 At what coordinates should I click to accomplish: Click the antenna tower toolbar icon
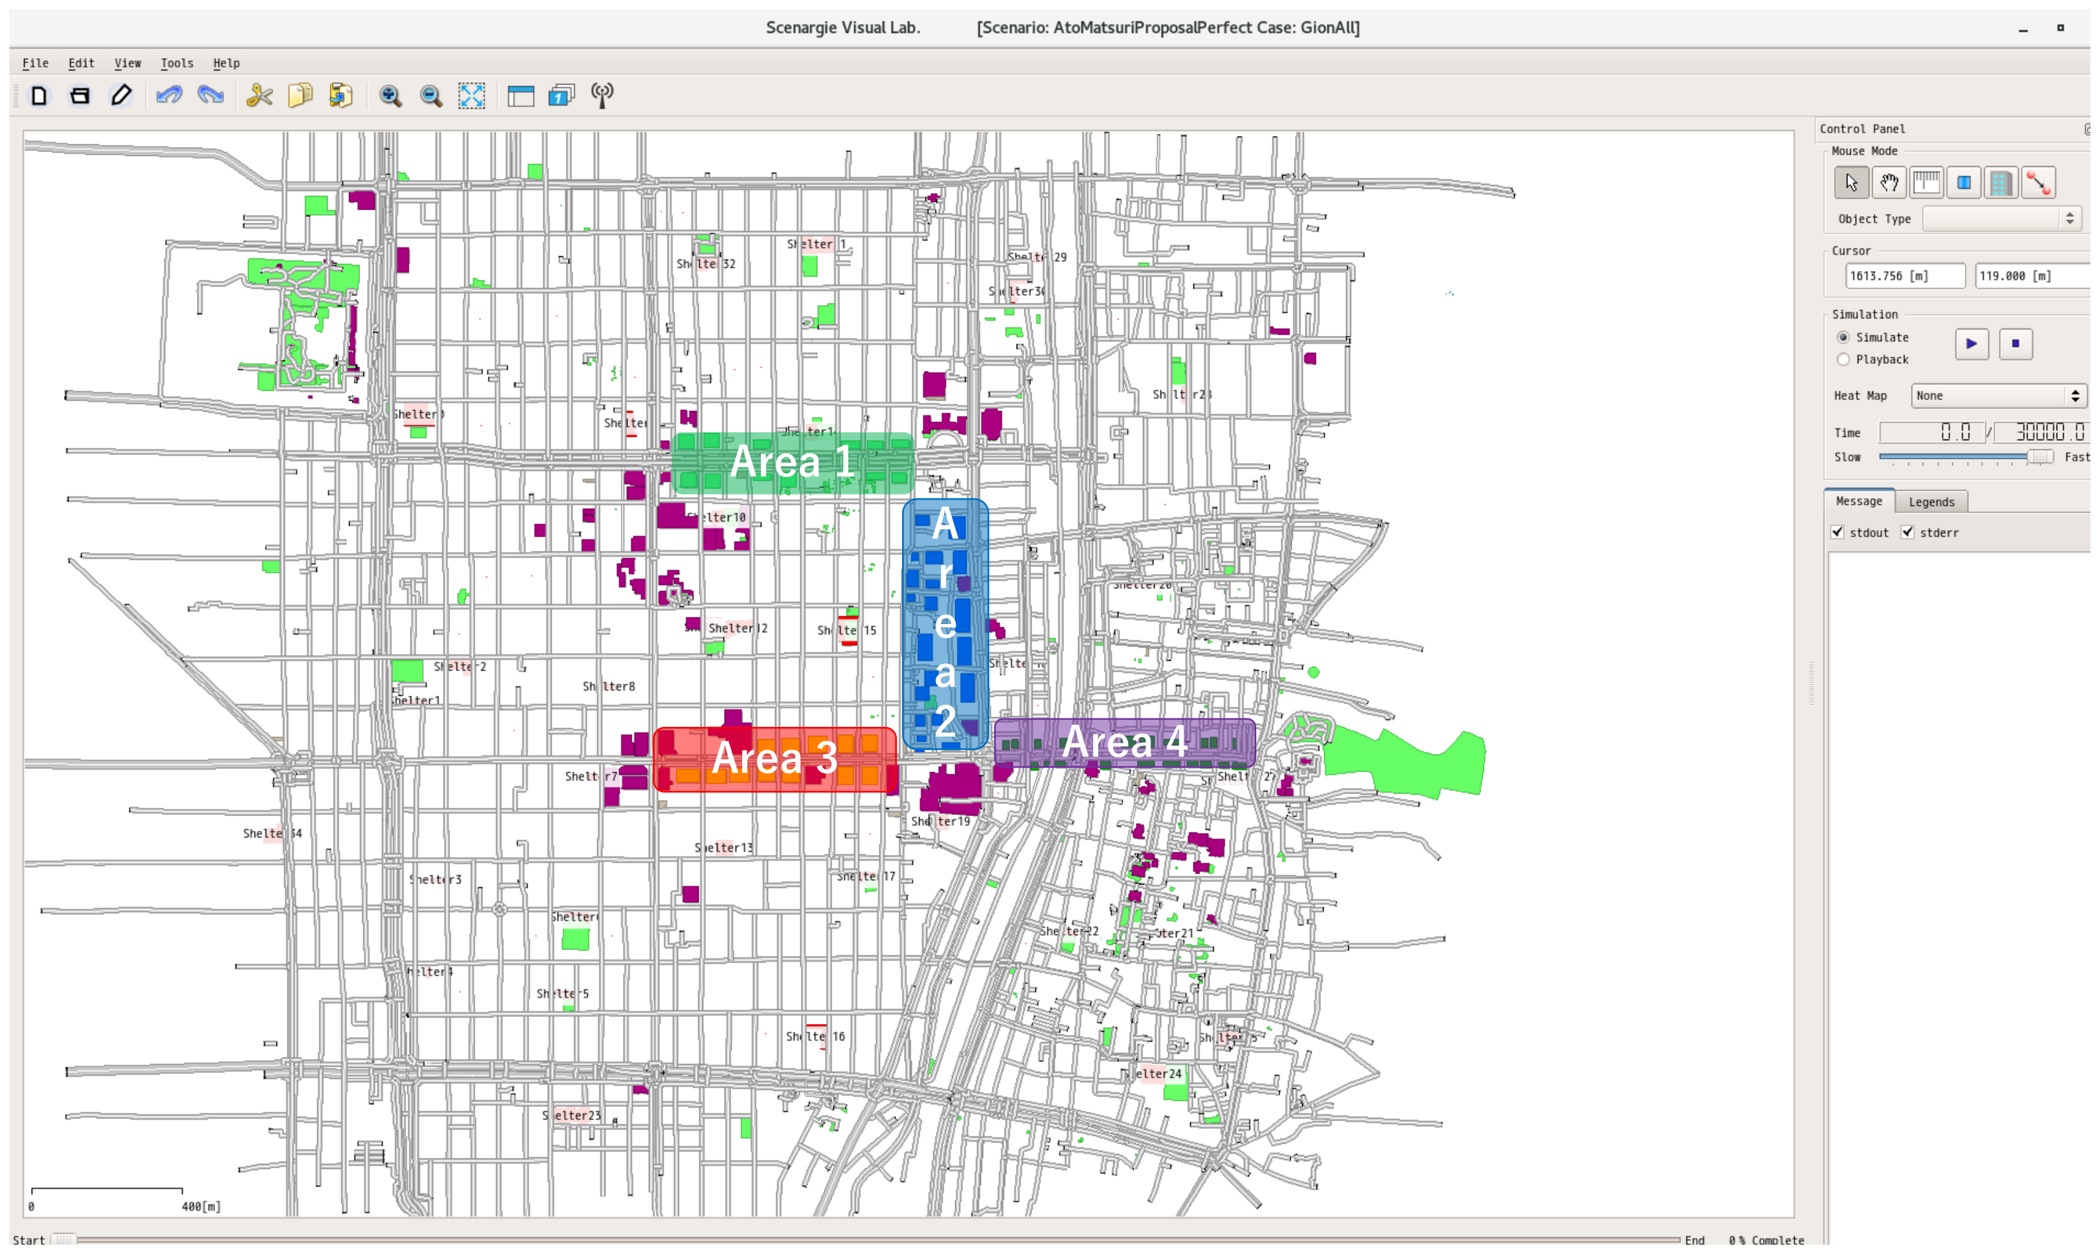(x=602, y=96)
